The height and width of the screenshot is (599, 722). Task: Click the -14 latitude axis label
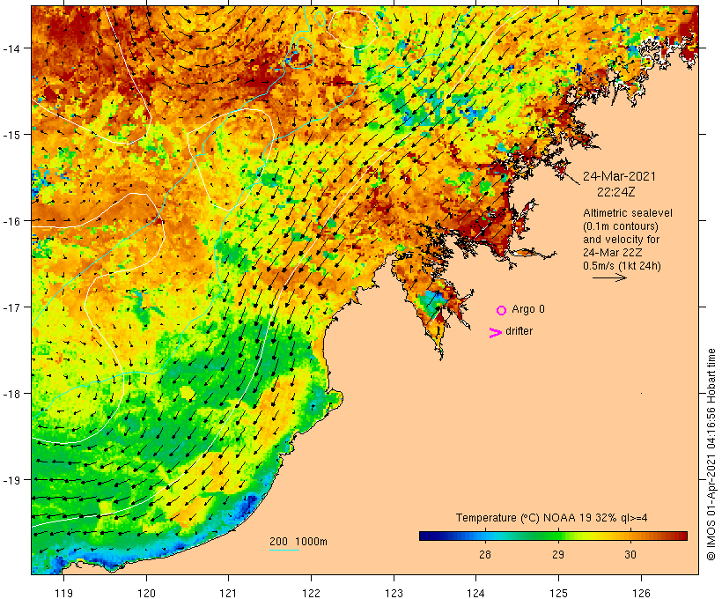(11, 48)
